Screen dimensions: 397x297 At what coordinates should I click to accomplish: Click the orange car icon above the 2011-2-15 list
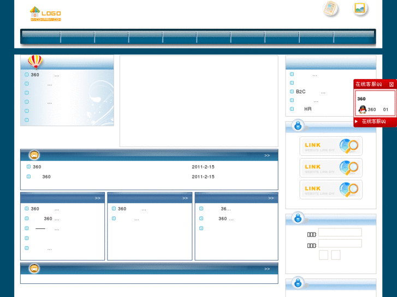click(34, 155)
